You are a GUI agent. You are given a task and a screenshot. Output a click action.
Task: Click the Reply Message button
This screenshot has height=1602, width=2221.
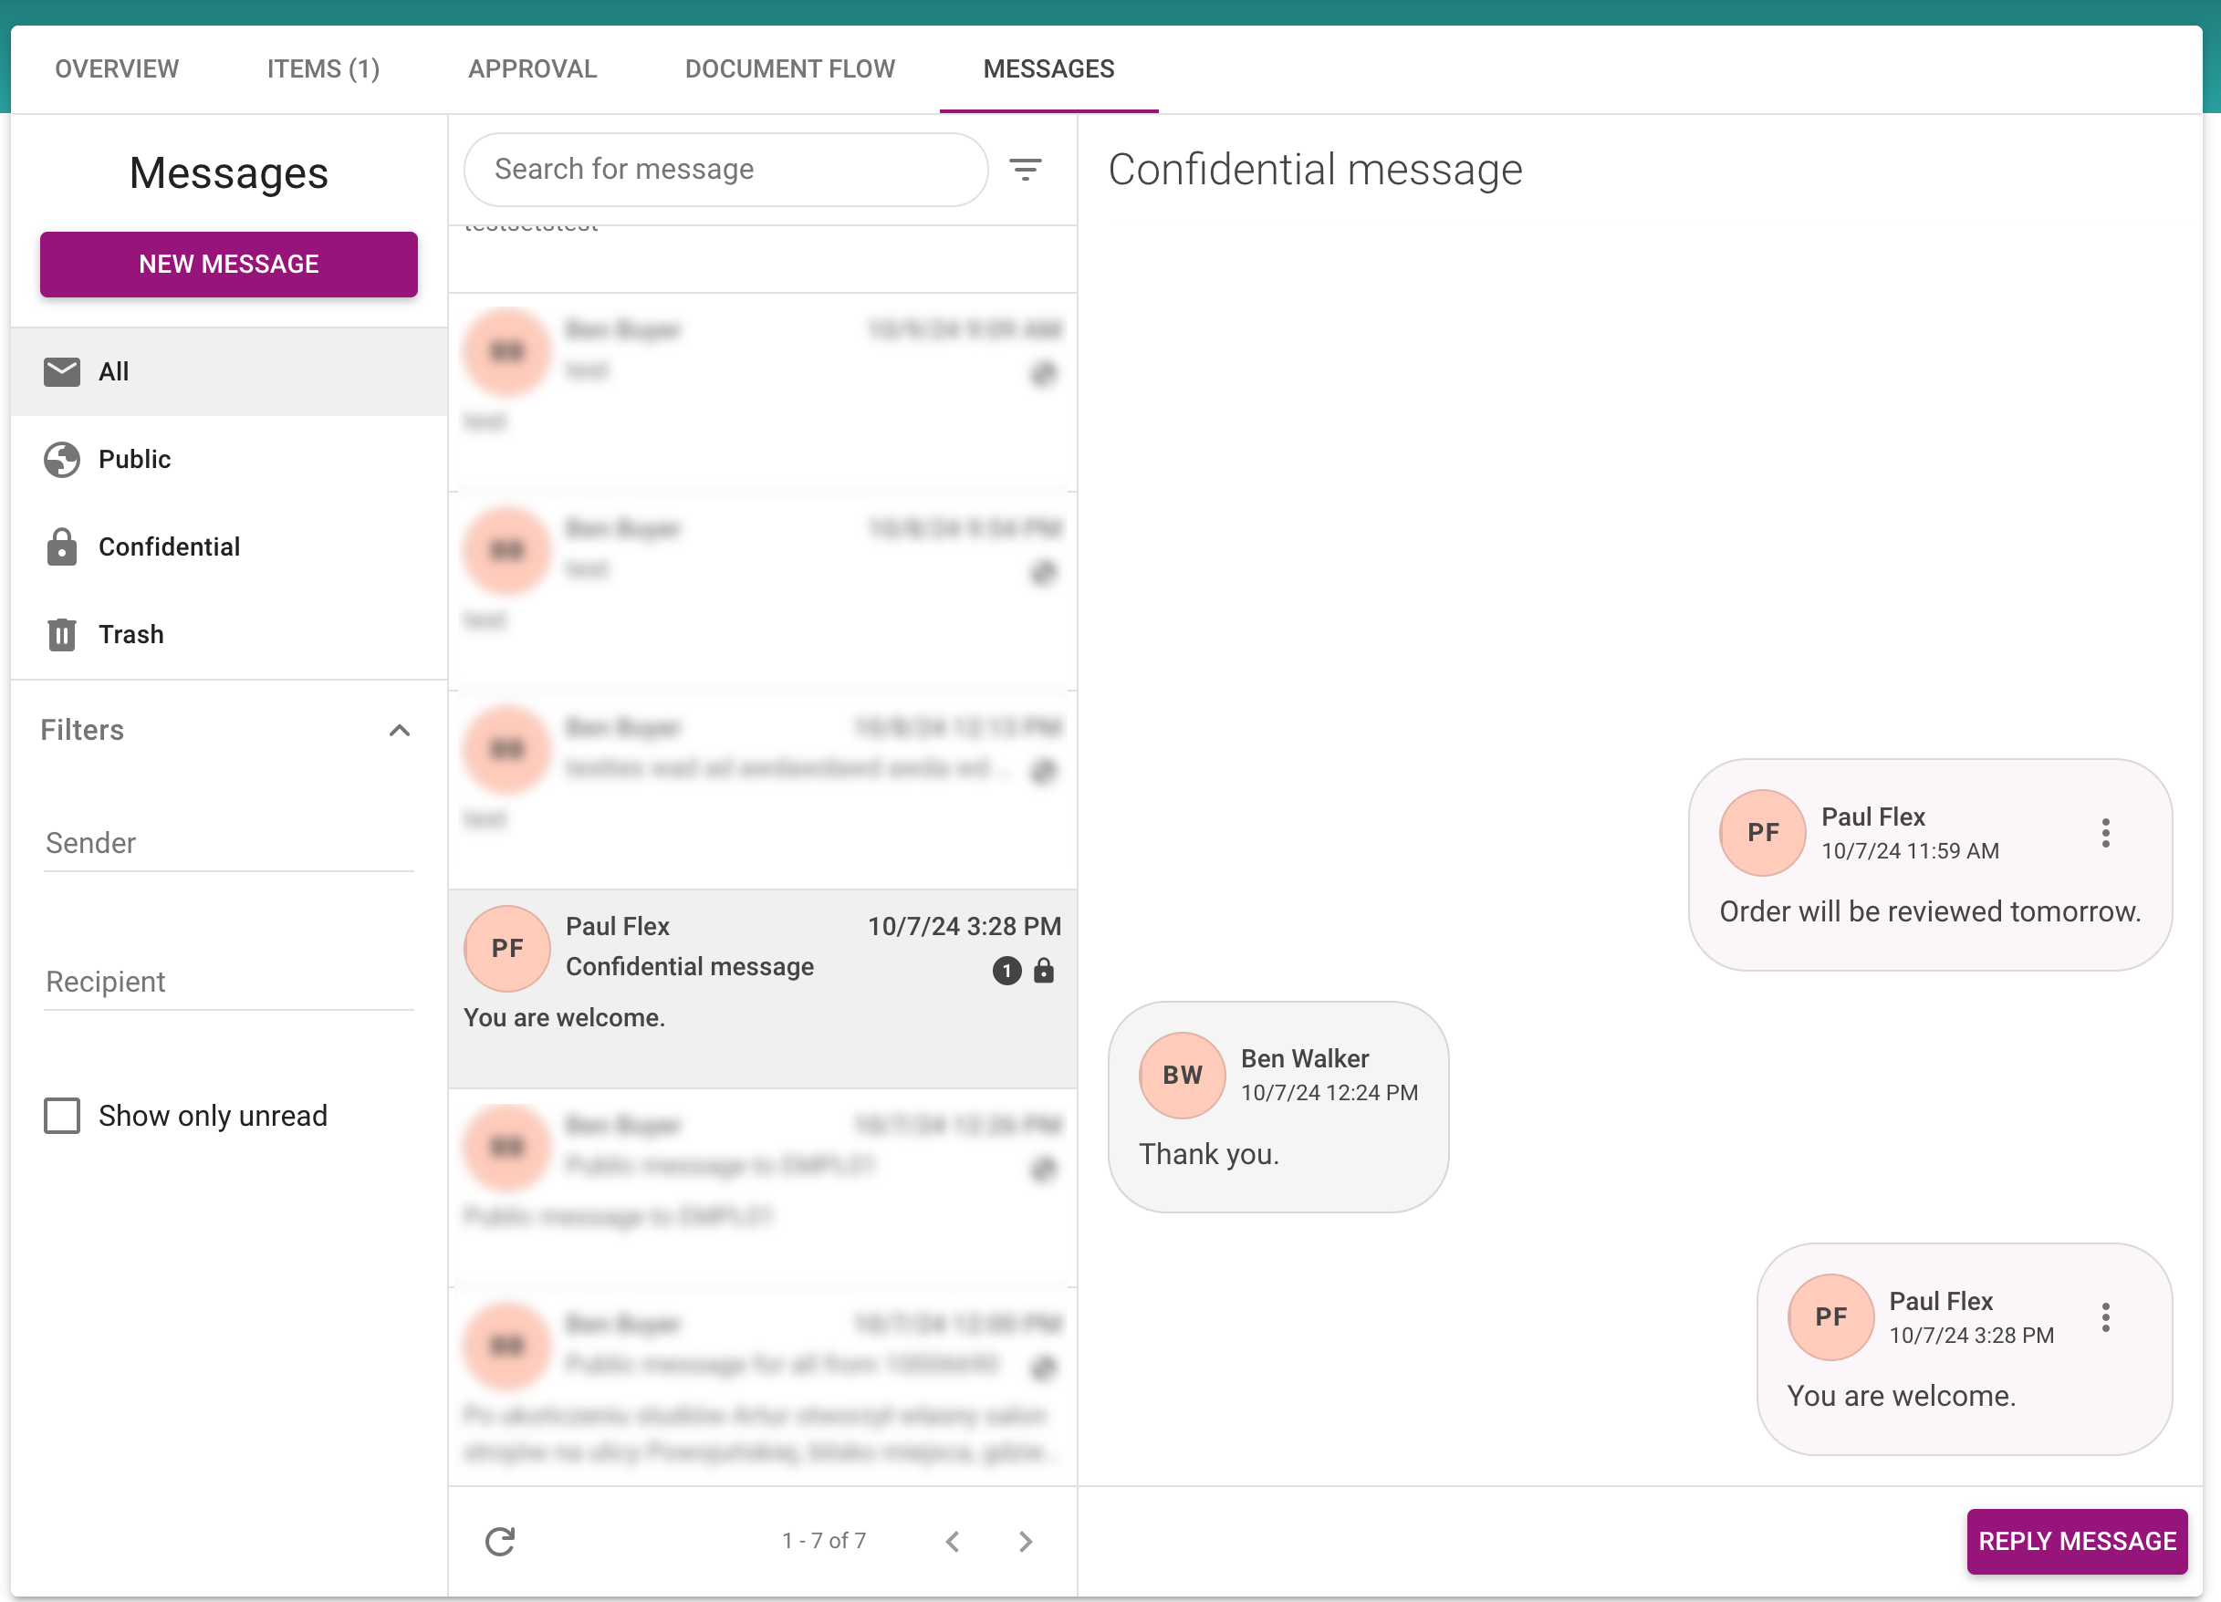tap(2076, 1540)
